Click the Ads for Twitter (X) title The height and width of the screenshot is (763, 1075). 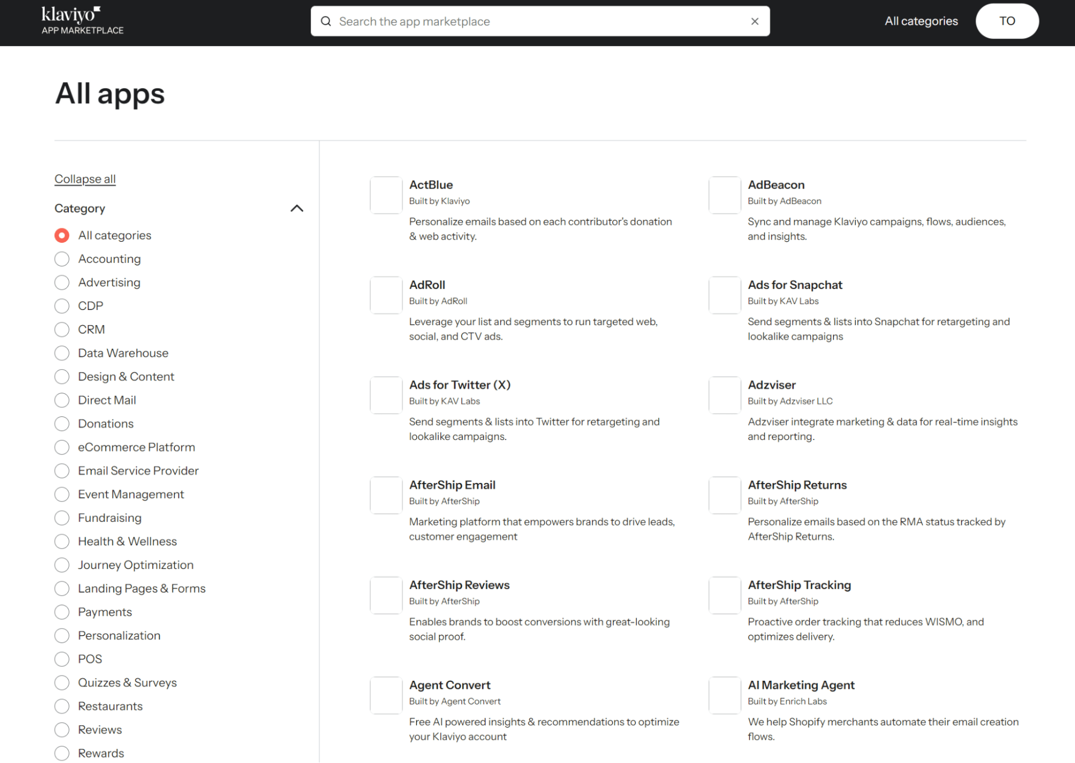pos(460,385)
